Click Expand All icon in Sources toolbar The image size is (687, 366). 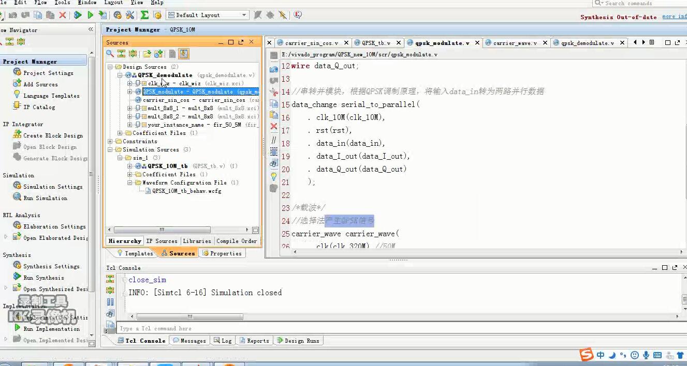pos(133,53)
